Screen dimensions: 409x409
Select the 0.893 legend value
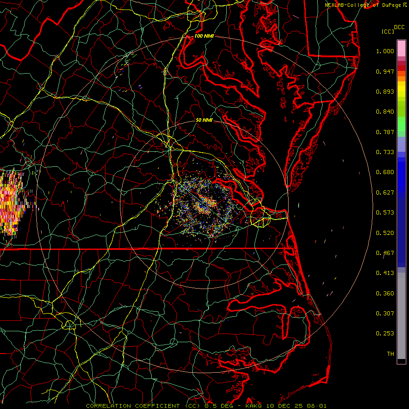pos(385,91)
